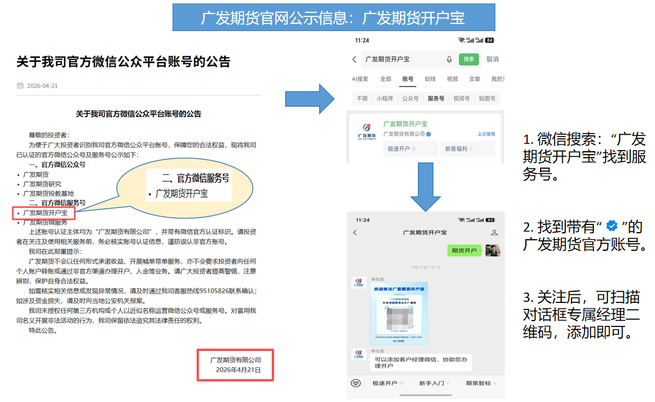The image size is (655, 402).
Task: Select the 小程序 filter
Action: pos(385,98)
